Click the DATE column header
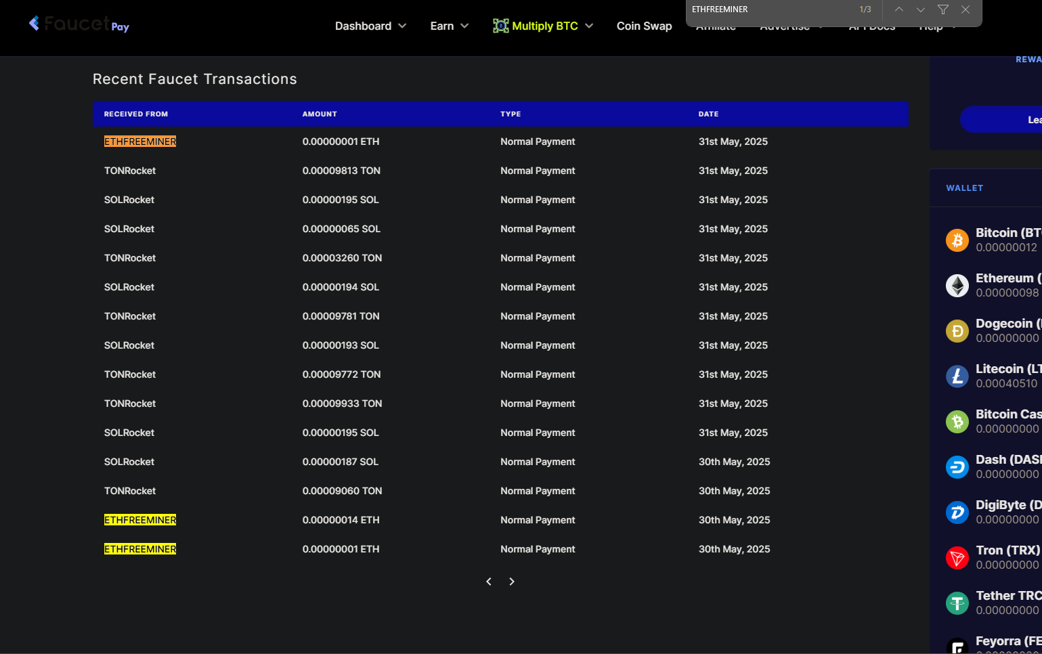 708,114
